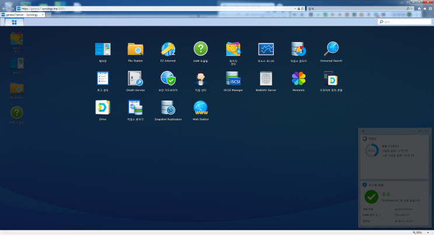Click the browser home icon
434x235 pixels.
419,9
